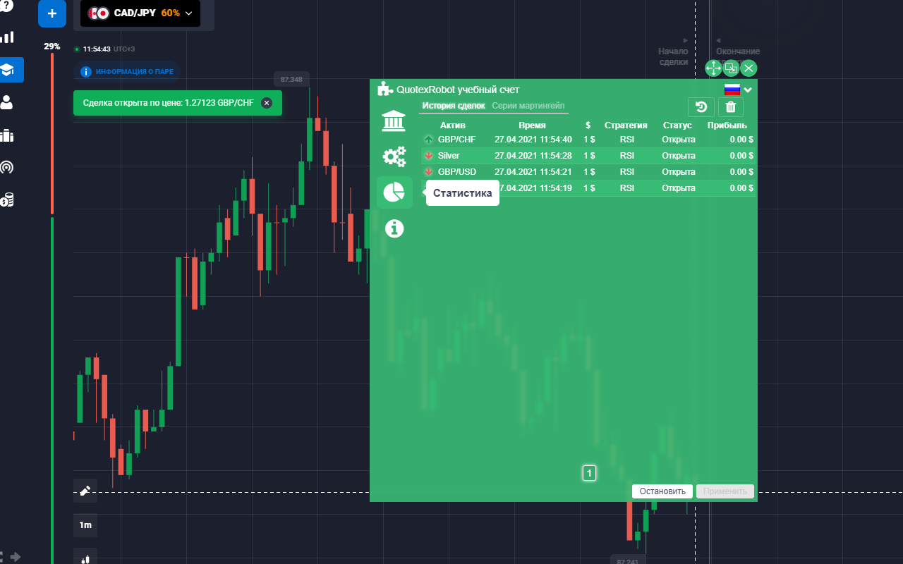The height and width of the screenshot is (564, 903).
Task: Click the Статус column header
Action: tap(677, 125)
